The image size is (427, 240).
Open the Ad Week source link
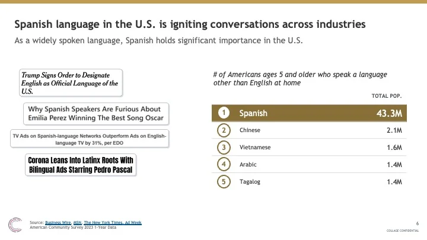133,223
